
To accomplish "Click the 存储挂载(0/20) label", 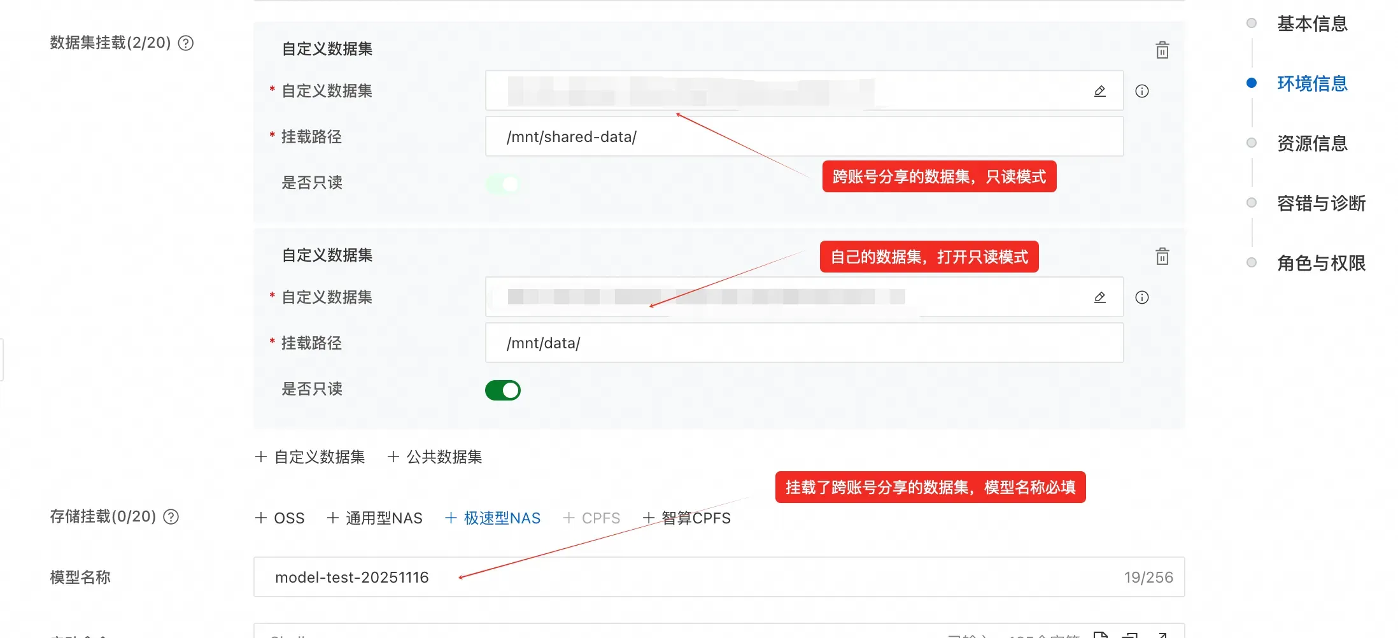I will tap(103, 516).
